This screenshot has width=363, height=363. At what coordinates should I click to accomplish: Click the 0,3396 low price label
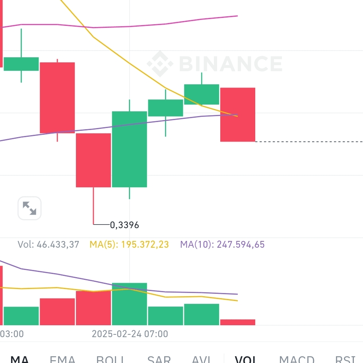[x=124, y=225]
